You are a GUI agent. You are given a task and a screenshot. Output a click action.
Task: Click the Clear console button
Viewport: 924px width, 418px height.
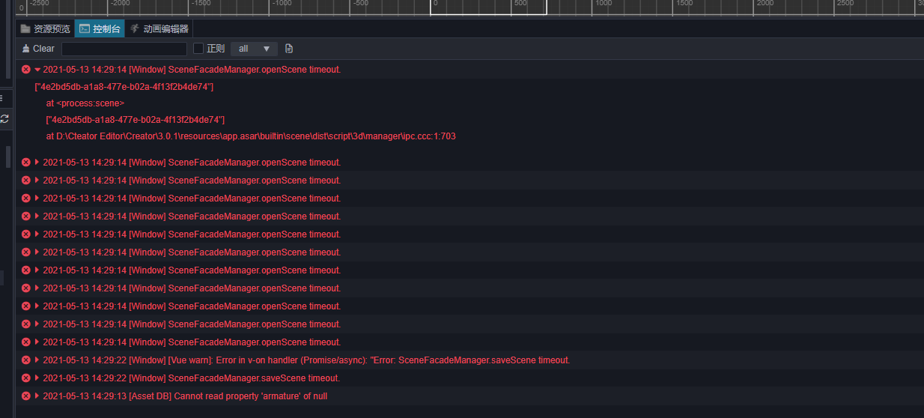38,49
